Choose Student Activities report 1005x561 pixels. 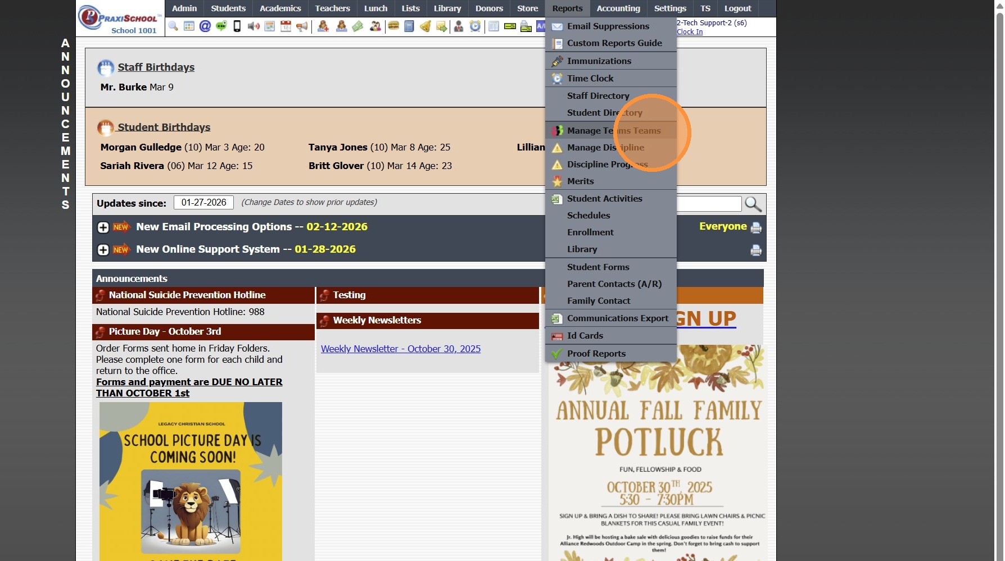[x=611, y=199]
